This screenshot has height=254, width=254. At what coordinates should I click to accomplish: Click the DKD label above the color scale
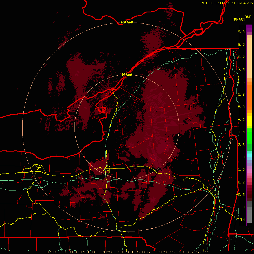248,17
